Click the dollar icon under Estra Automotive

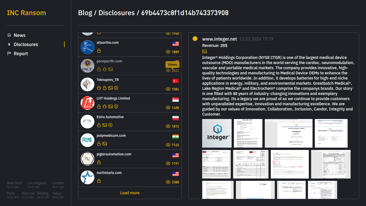[110, 125]
